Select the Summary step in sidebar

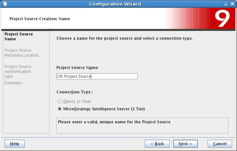(x=13, y=83)
